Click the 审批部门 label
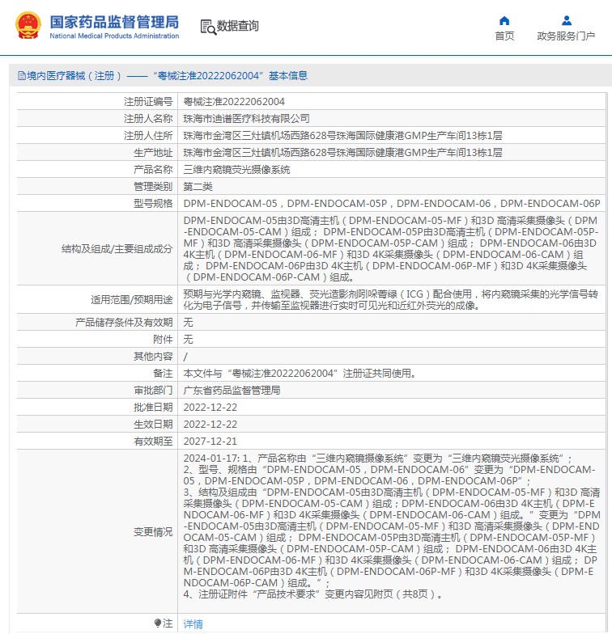612x634 pixels. [153, 390]
